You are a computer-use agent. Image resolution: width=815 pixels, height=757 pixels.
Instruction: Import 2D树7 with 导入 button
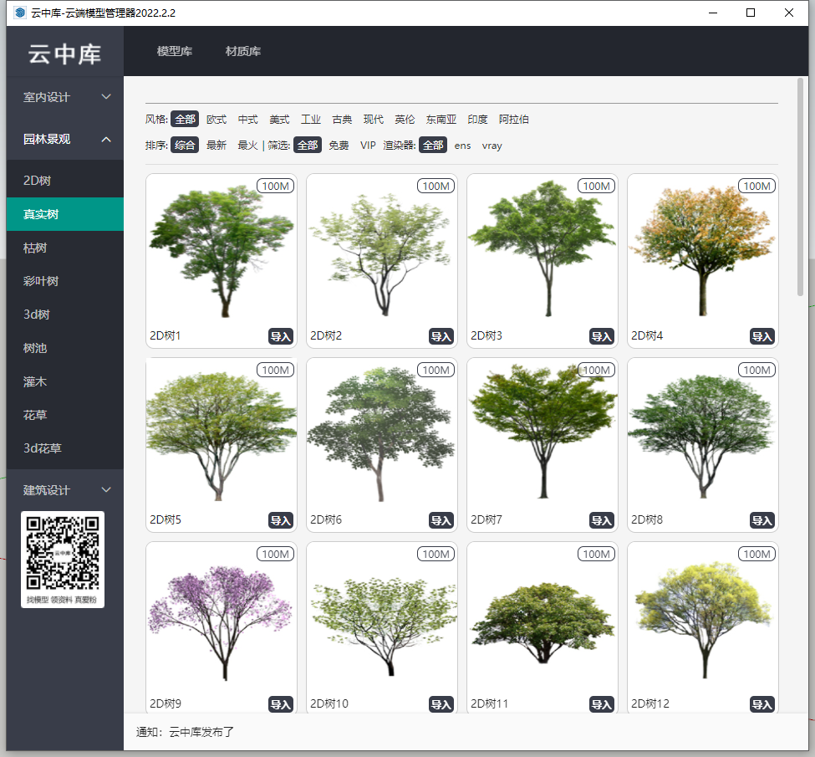click(602, 520)
